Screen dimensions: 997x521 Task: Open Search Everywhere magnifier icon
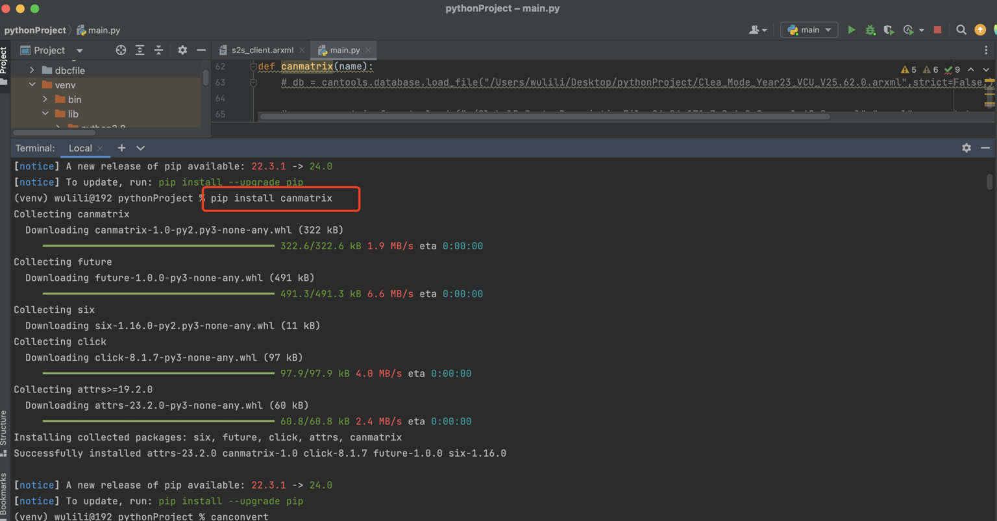tap(961, 30)
